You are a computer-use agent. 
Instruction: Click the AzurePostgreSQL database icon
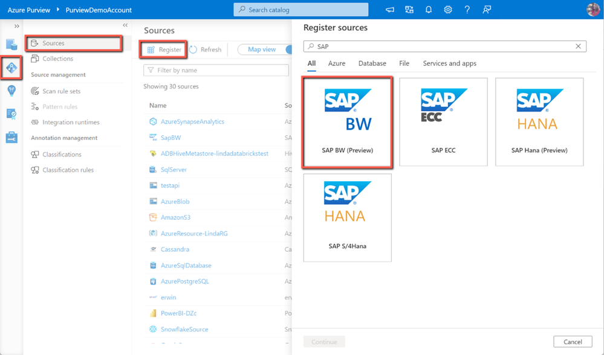(x=153, y=281)
